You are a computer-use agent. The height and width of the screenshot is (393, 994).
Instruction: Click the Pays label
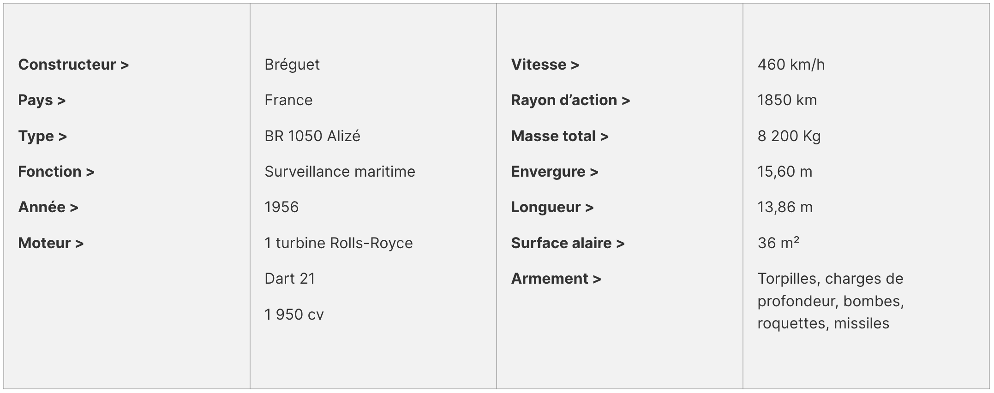[x=42, y=101]
